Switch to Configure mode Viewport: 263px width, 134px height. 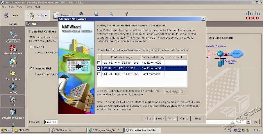point(37,15)
